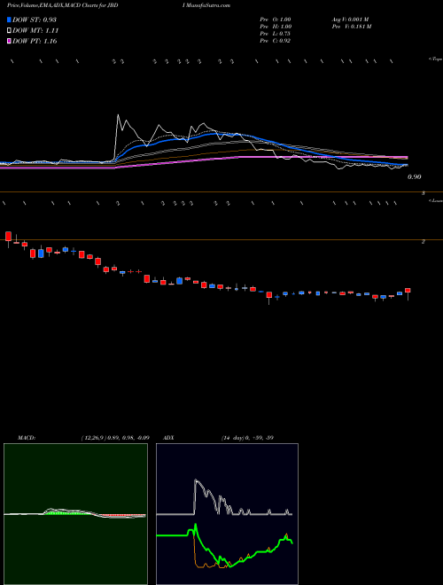The width and height of the screenshot is (443, 585).
Task: Select the 'DOW MT: 1.11' legend text
Action: tap(35, 31)
